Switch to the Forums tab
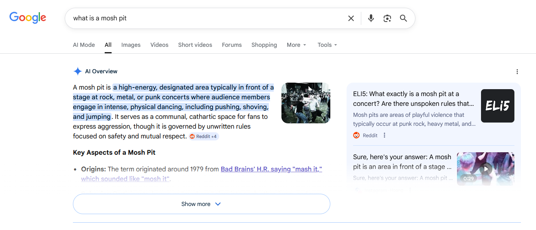The image size is (536, 230). pyautogui.click(x=232, y=45)
